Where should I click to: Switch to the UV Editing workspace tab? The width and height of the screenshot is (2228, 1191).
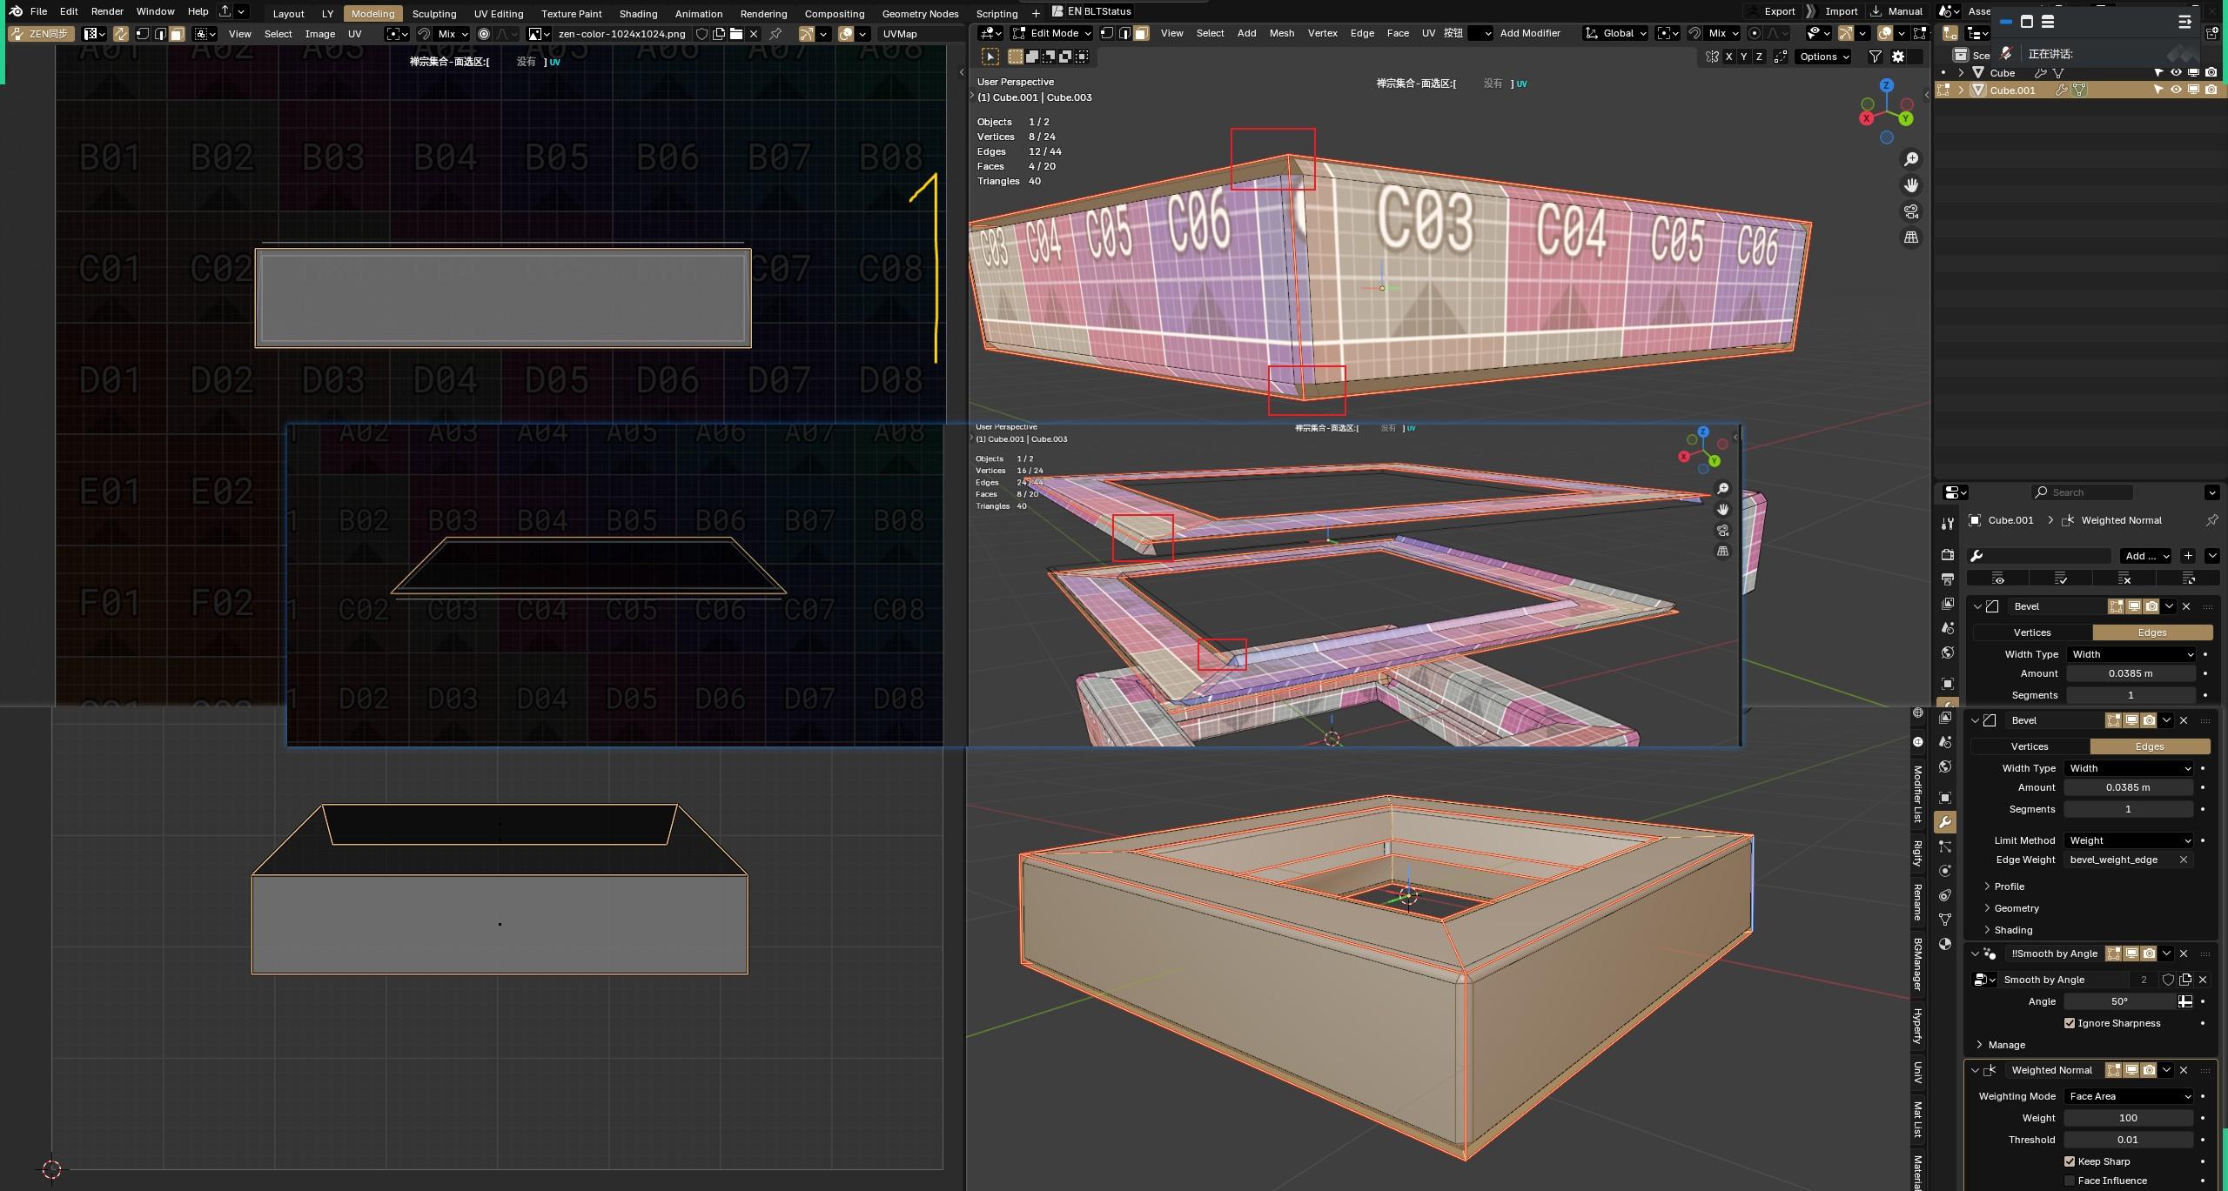(499, 14)
